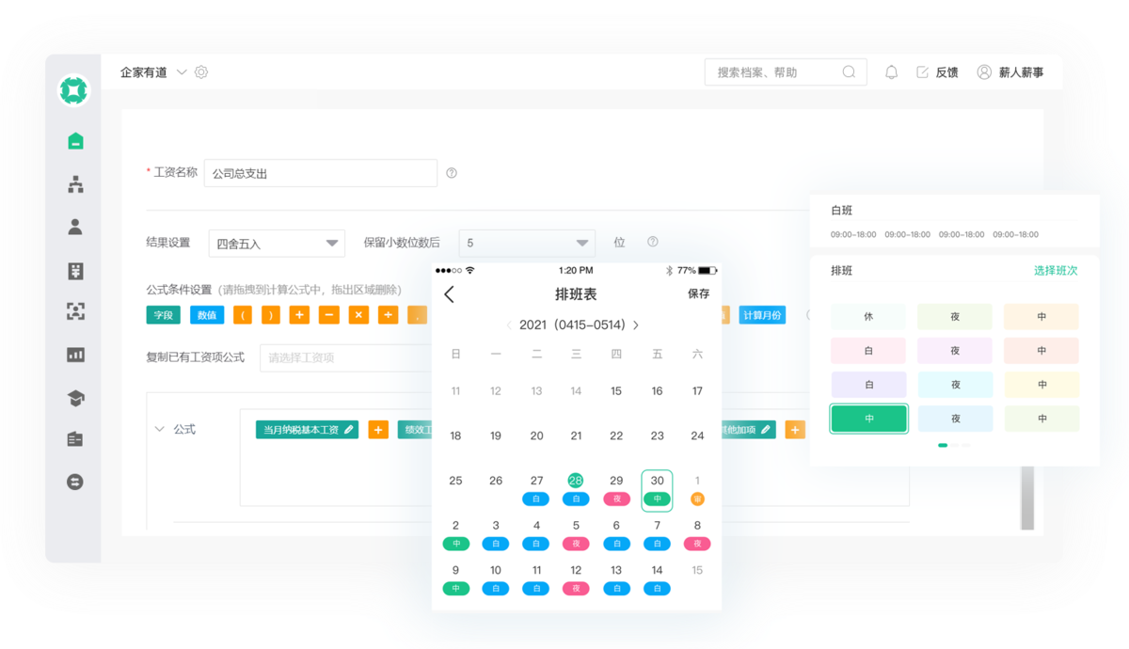This screenshot has width=1129, height=649.
Task: Select the 休 shift option
Action: coord(867,317)
